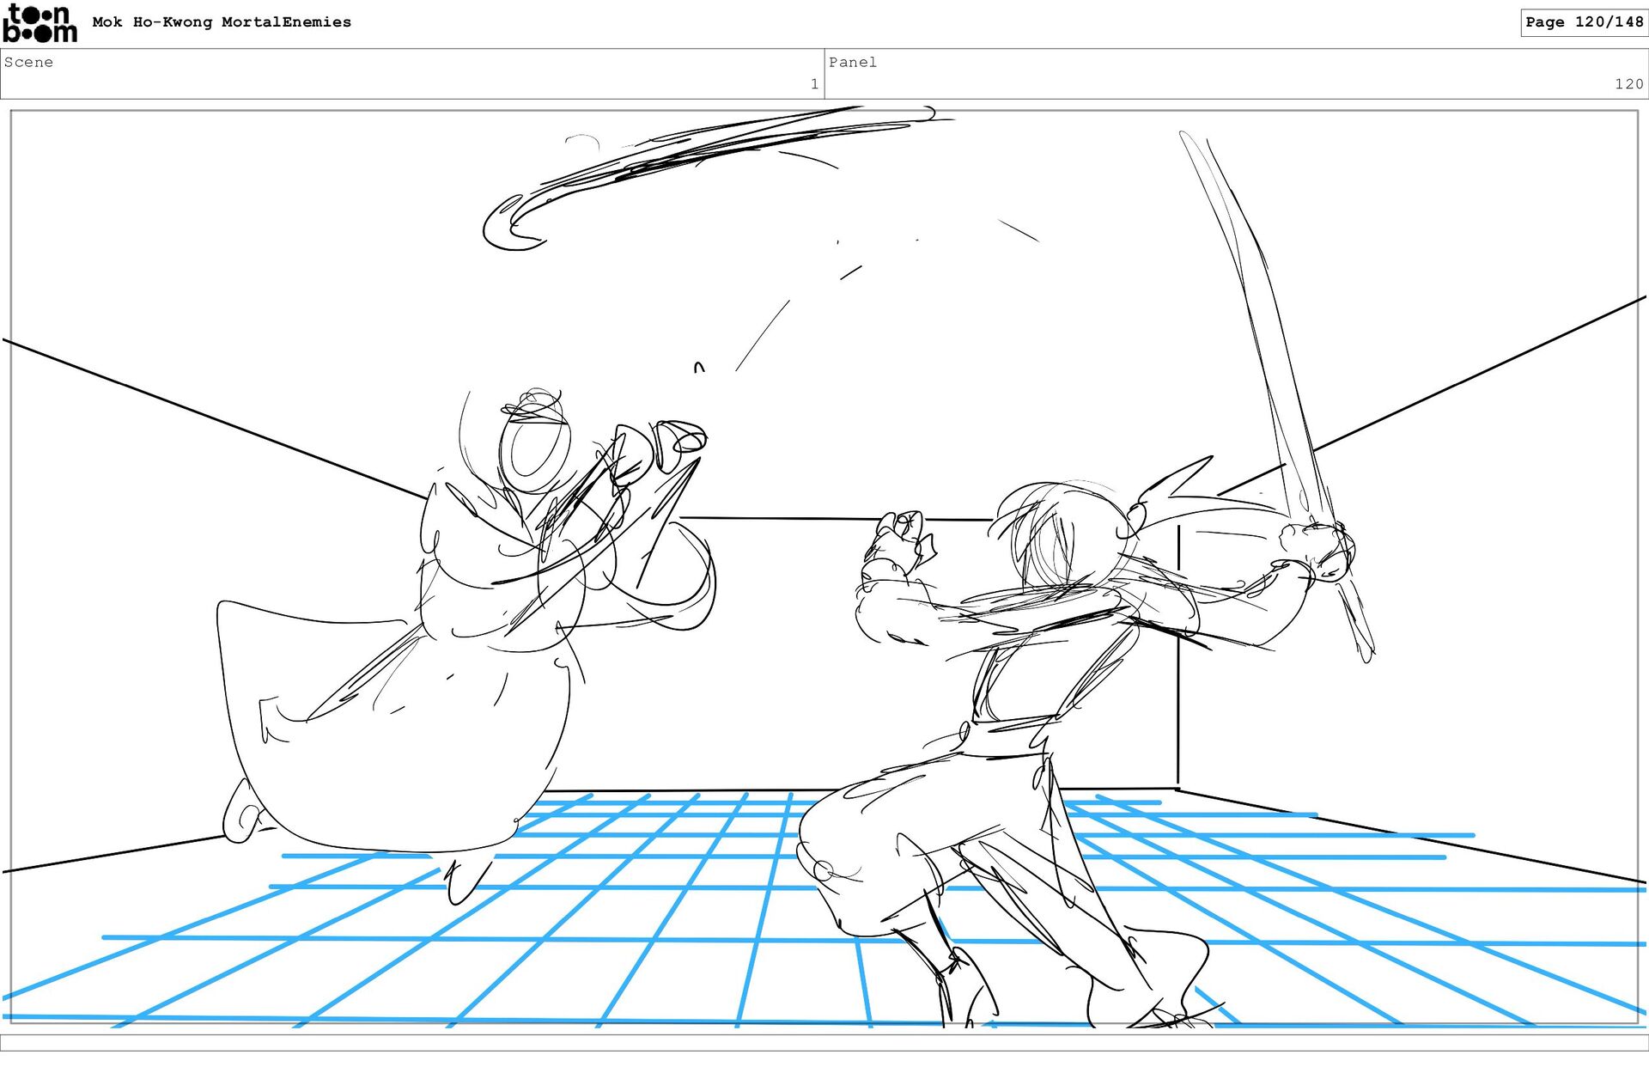Screen dimensions: 1649x1067
Task: Click the panel number 120 value
Action: tap(1628, 84)
